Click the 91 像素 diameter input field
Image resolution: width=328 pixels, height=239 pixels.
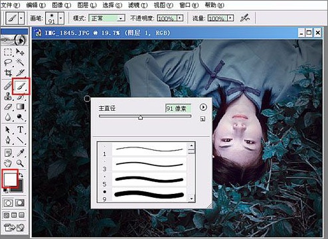click(178, 108)
